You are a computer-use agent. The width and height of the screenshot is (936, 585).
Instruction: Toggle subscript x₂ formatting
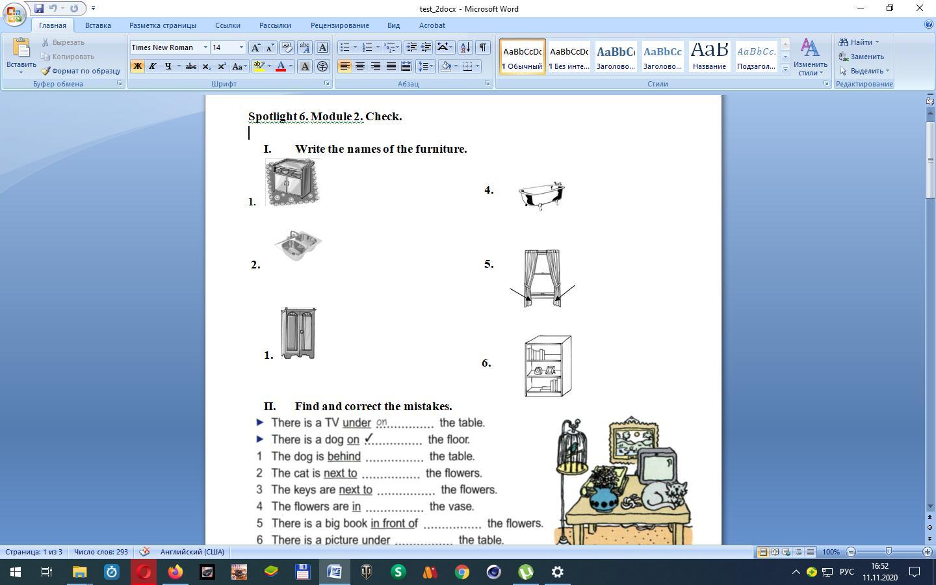click(x=207, y=66)
